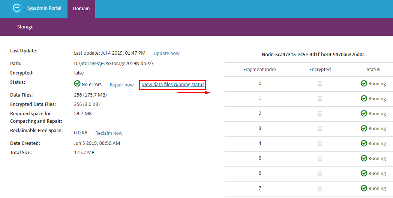The height and width of the screenshot is (198, 393).
Task: Click fragment index 3 cell
Action: 260,128
